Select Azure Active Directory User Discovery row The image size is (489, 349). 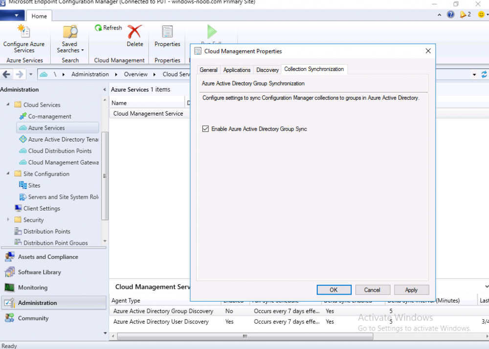tap(299, 322)
